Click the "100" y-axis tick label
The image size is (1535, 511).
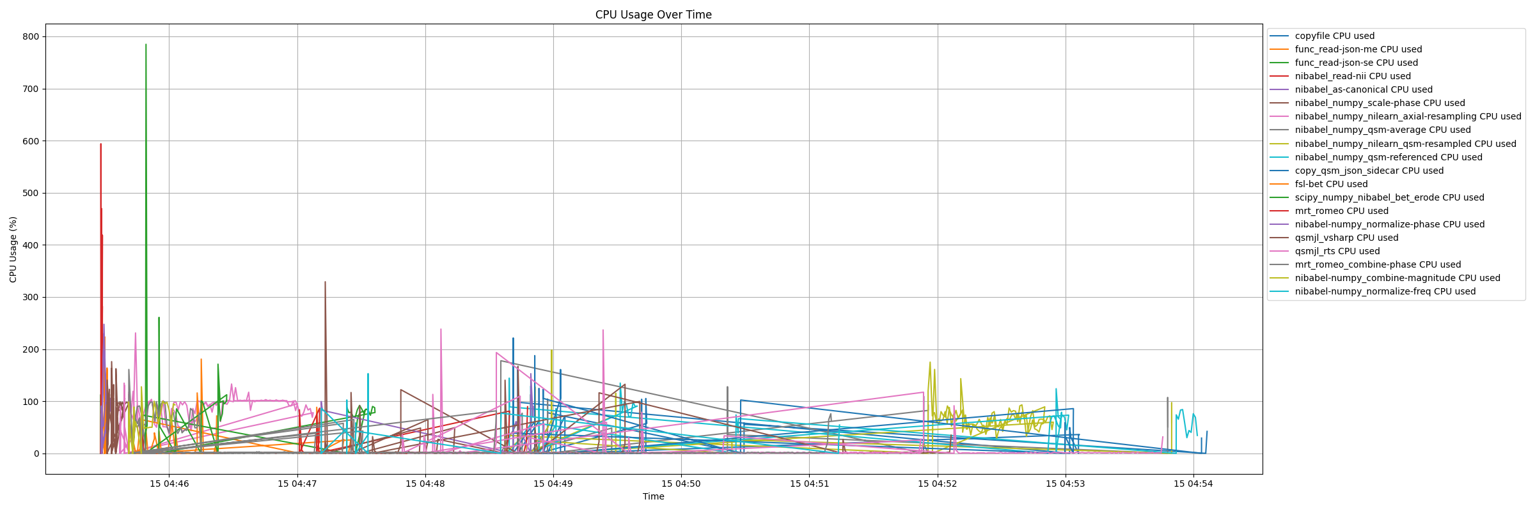tap(31, 402)
